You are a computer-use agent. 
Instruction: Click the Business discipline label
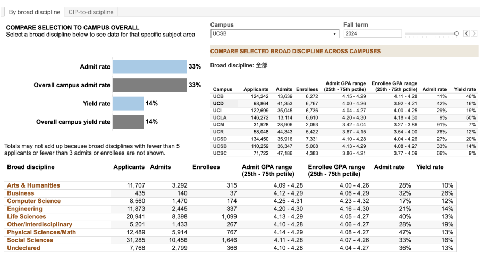point(20,193)
